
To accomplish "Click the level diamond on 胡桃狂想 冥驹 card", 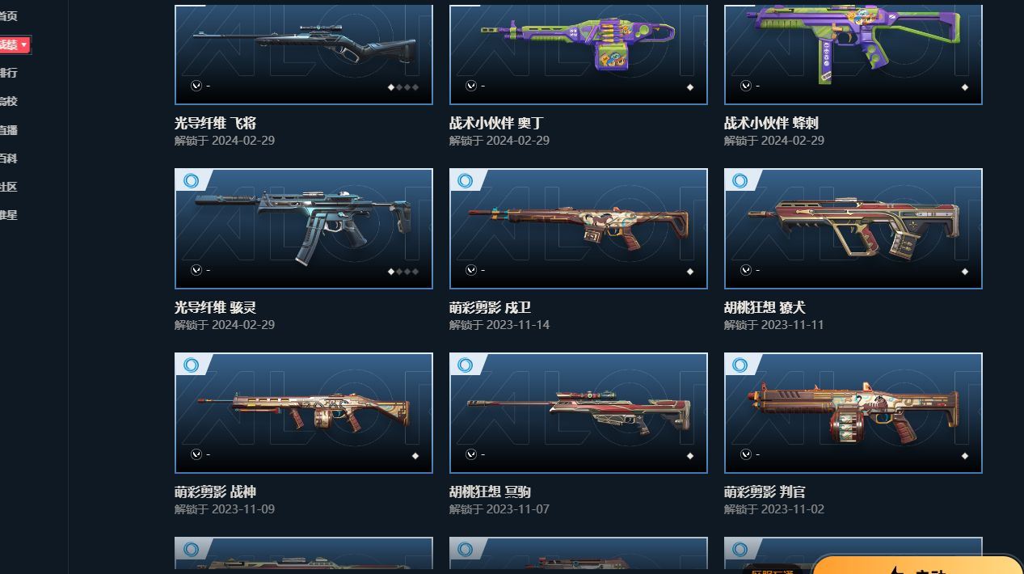I will [690, 456].
